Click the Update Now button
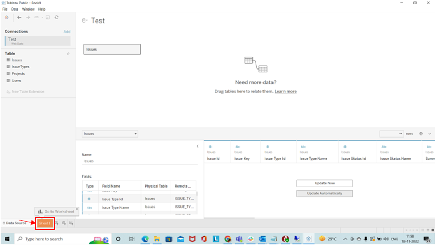The height and width of the screenshot is (245, 435). click(x=325, y=183)
